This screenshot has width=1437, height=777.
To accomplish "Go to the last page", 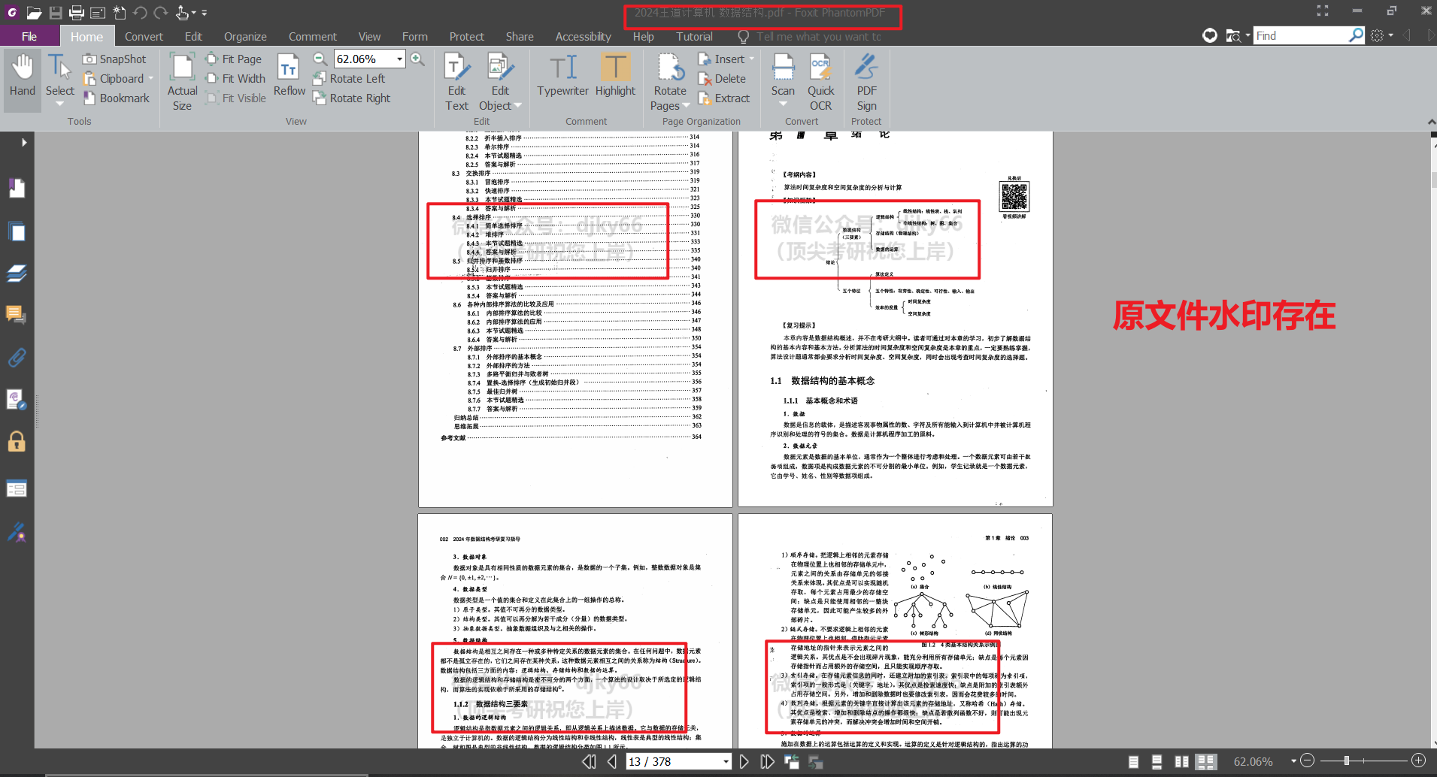I will (767, 761).
